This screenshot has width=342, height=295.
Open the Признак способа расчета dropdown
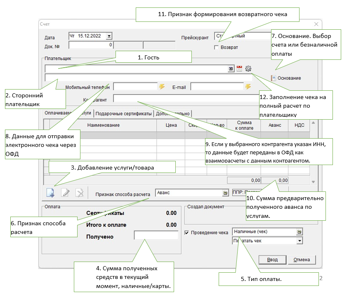(225, 193)
